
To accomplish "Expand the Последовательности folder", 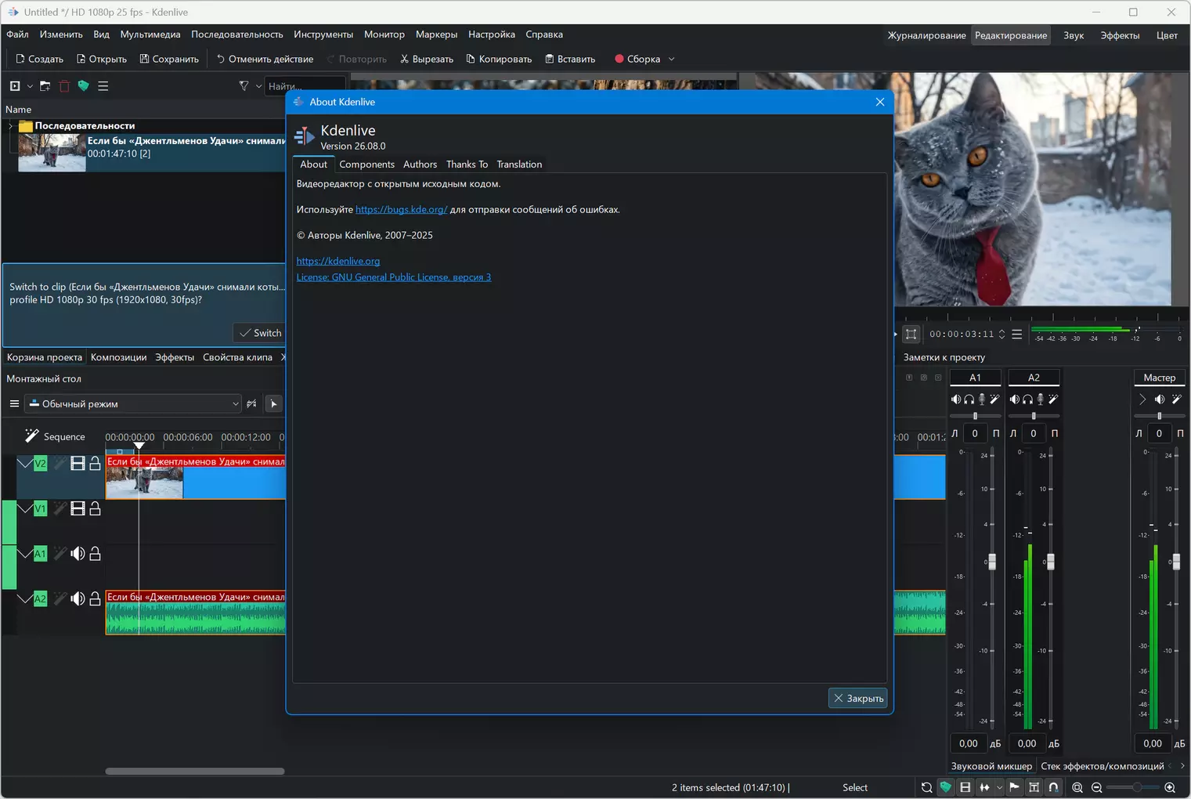I will click(x=10, y=126).
